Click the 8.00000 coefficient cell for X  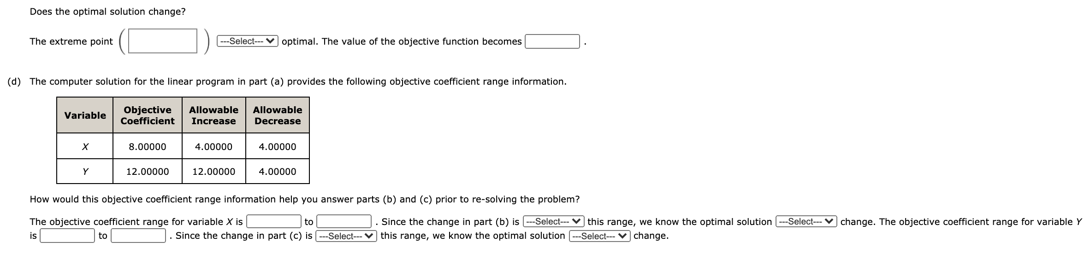(x=147, y=147)
